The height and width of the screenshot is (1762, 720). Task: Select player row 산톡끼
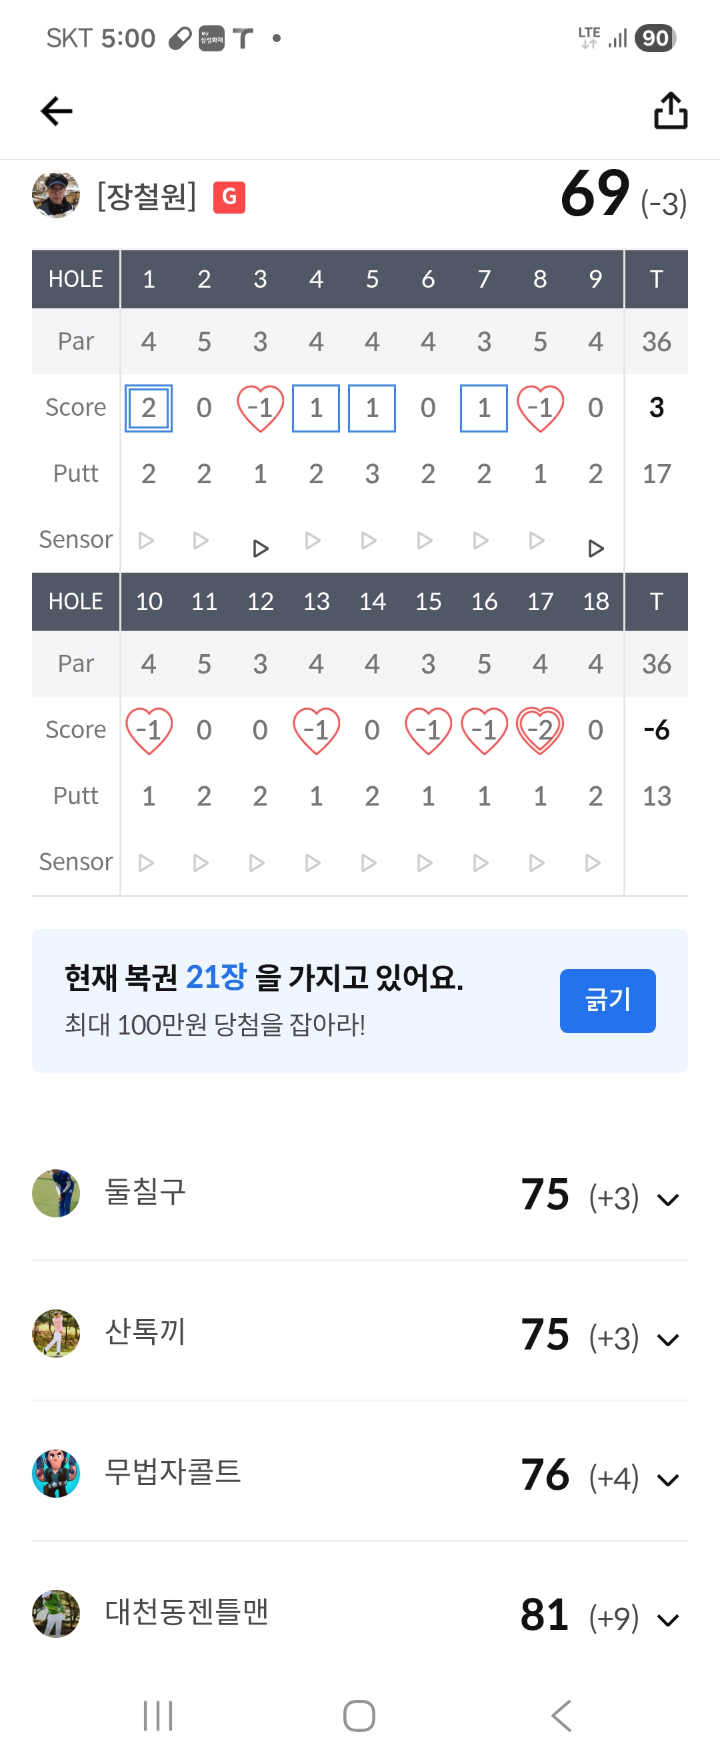[341, 1332]
